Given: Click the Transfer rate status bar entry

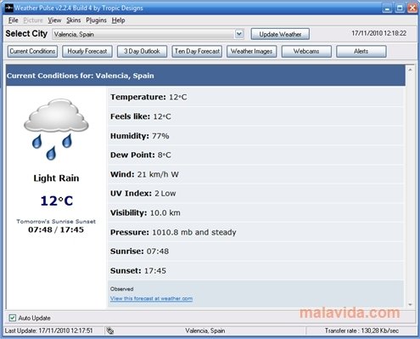Looking at the screenshot, I should (361, 331).
